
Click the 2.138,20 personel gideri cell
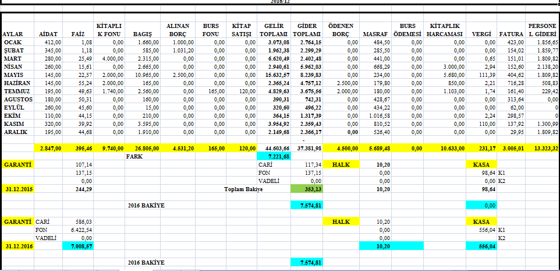[x=542, y=67]
